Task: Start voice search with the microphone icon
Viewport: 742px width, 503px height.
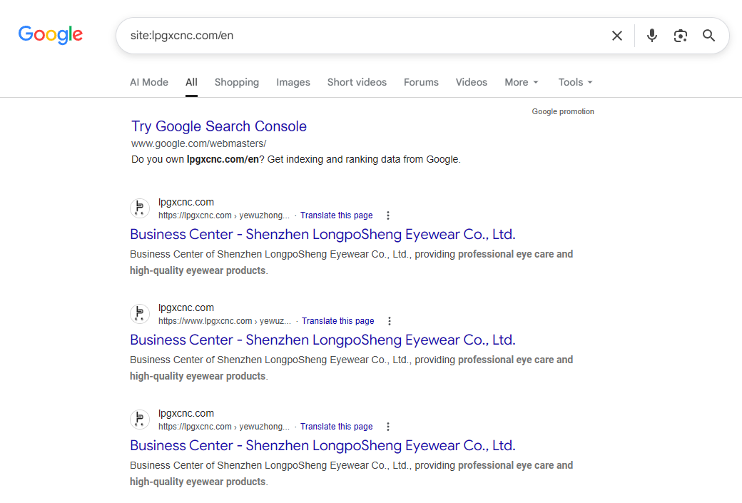Action: point(651,36)
